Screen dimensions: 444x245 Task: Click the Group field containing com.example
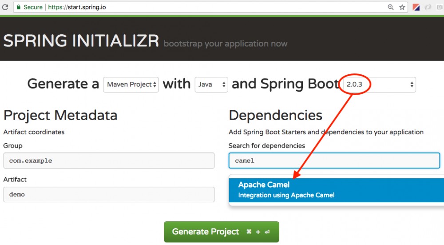click(x=109, y=161)
